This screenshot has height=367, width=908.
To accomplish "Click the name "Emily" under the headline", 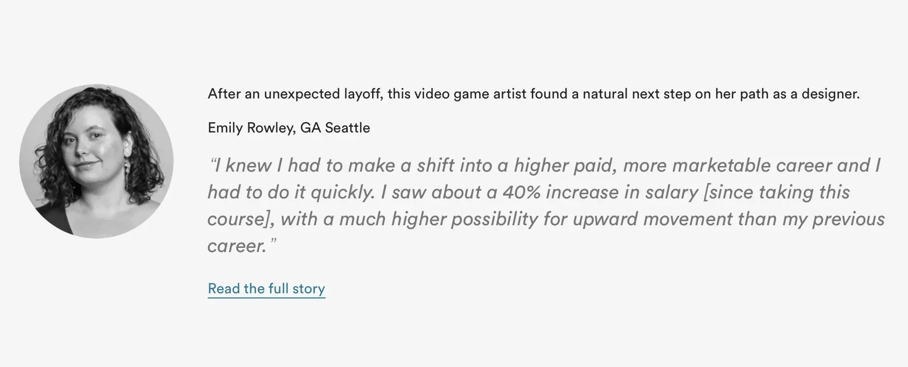I will coord(225,128).
